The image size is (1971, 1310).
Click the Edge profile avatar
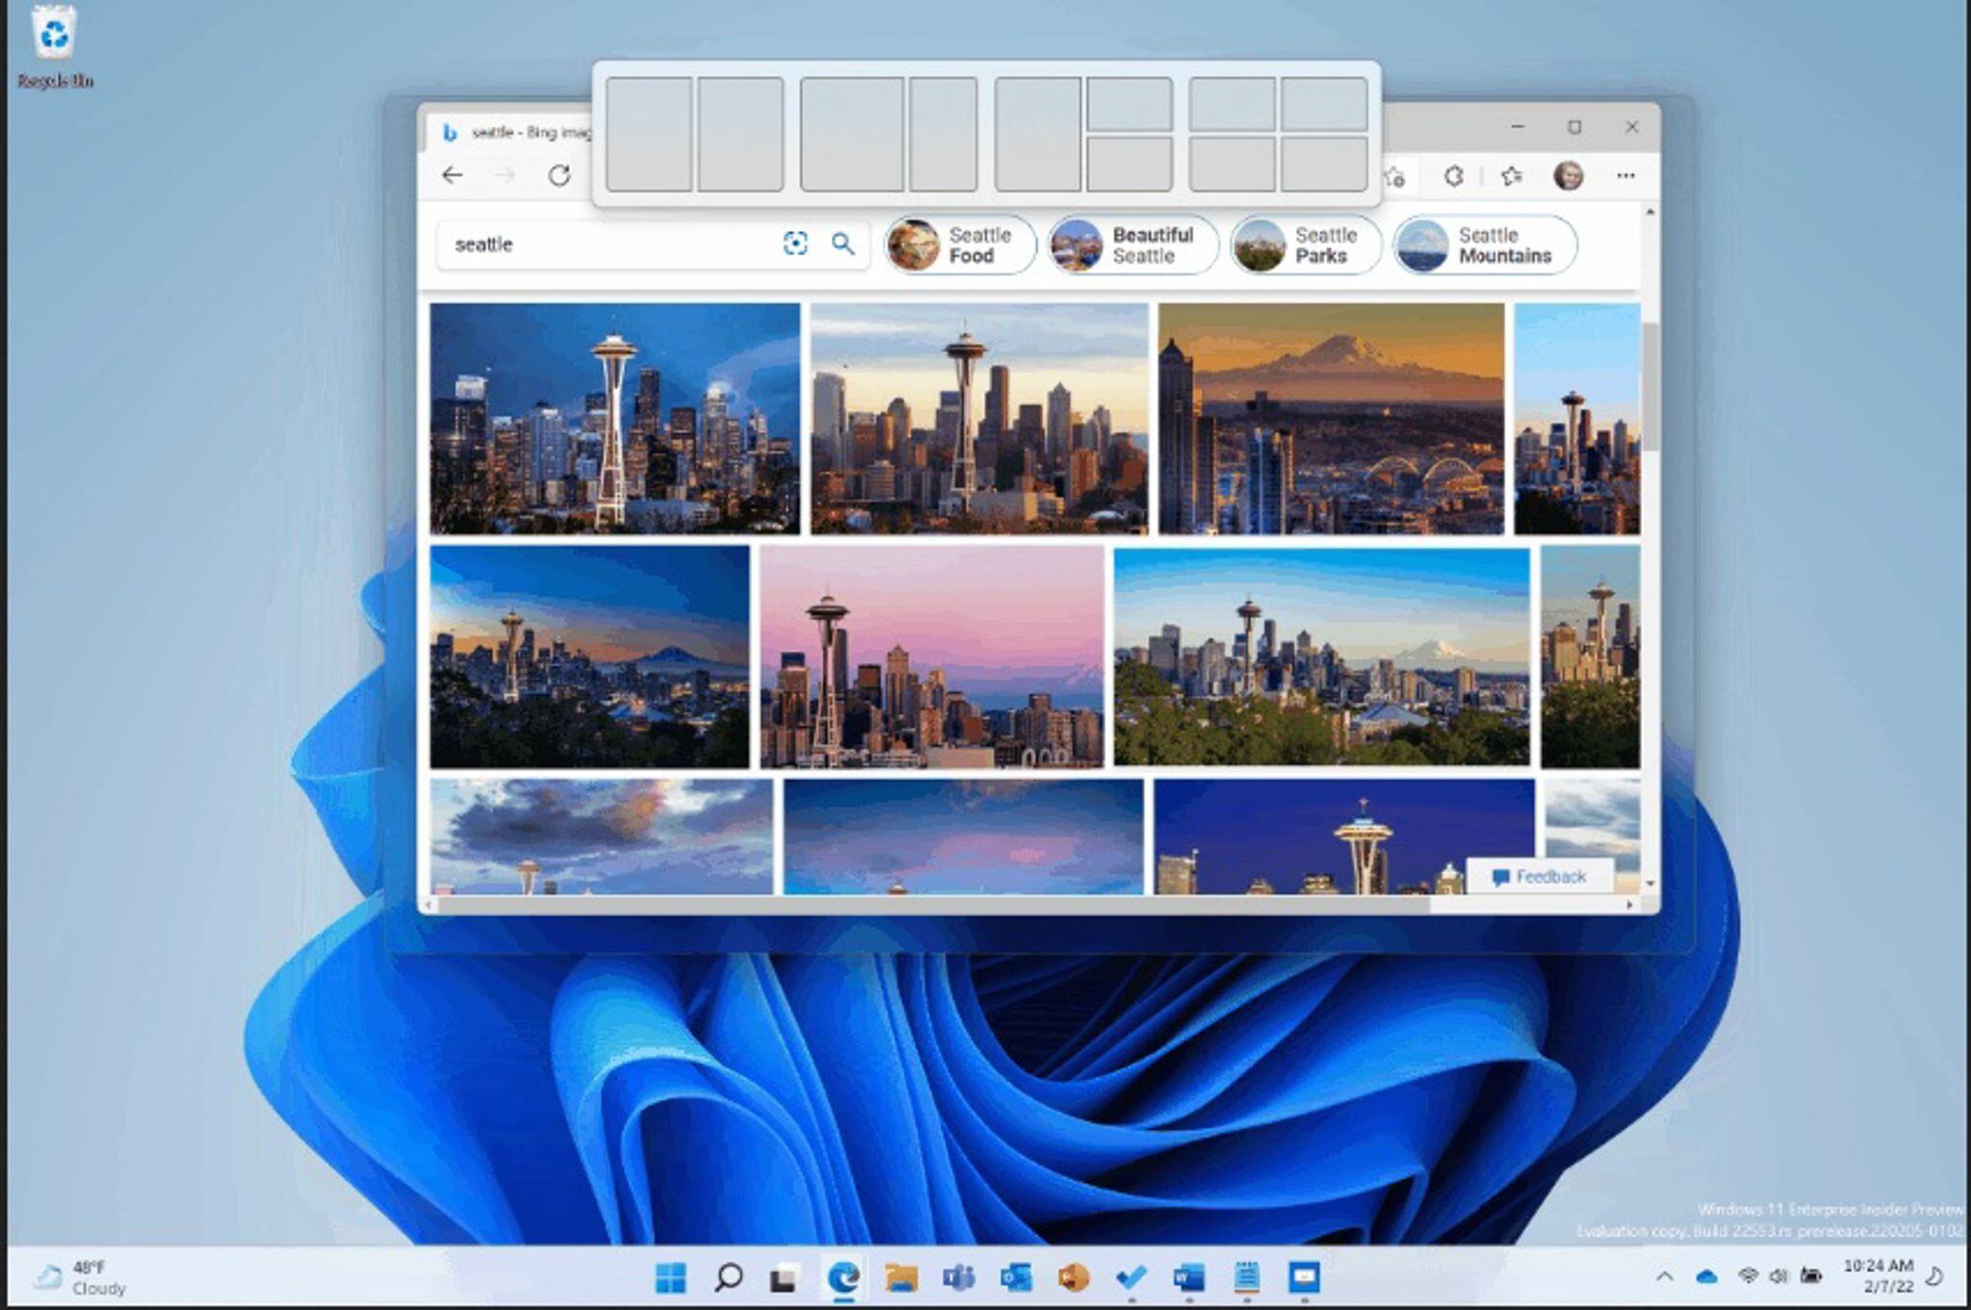(1569, 176)
